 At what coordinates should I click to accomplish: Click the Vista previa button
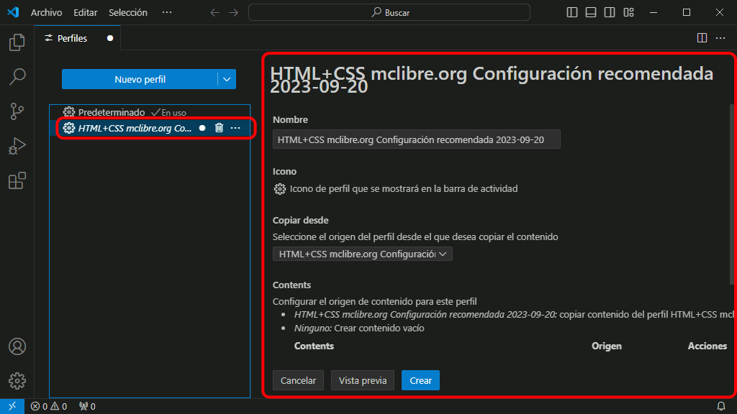pyautogui.click(x=363, y=380)
